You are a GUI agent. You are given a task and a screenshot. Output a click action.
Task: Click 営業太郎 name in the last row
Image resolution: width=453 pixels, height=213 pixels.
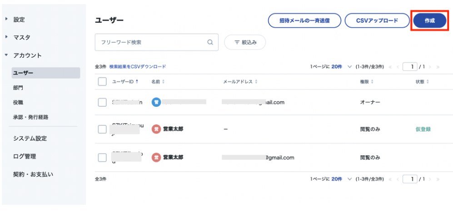tap(173, 157)
